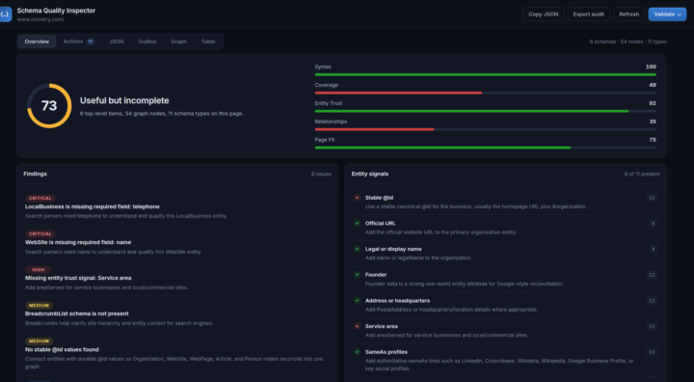Click the '8 of 11 present' count
Viewport: 694px width, 382px height.
pyautogui.click(x=641, y=174)
